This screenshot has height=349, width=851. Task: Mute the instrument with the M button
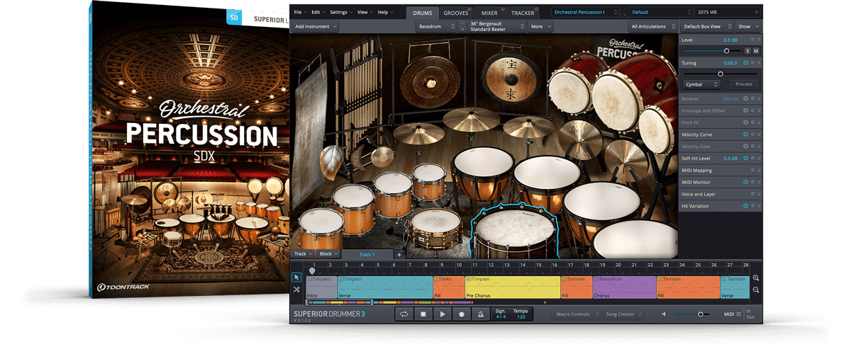click(756, 51)
